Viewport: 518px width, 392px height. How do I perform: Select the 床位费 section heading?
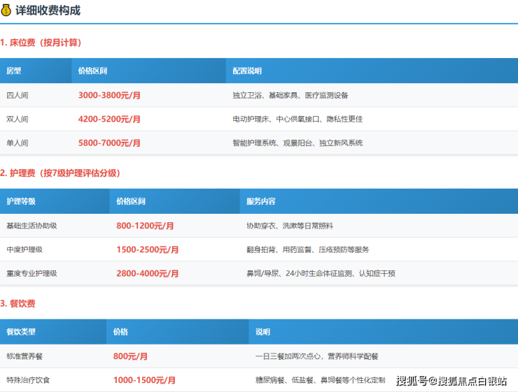41,43
